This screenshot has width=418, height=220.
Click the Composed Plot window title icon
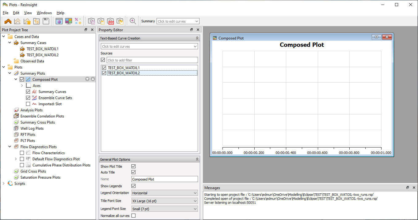click(215, 38)
